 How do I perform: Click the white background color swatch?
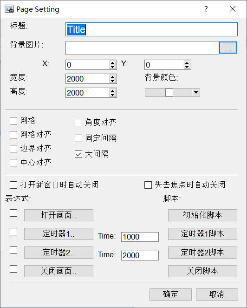point(169,92)
